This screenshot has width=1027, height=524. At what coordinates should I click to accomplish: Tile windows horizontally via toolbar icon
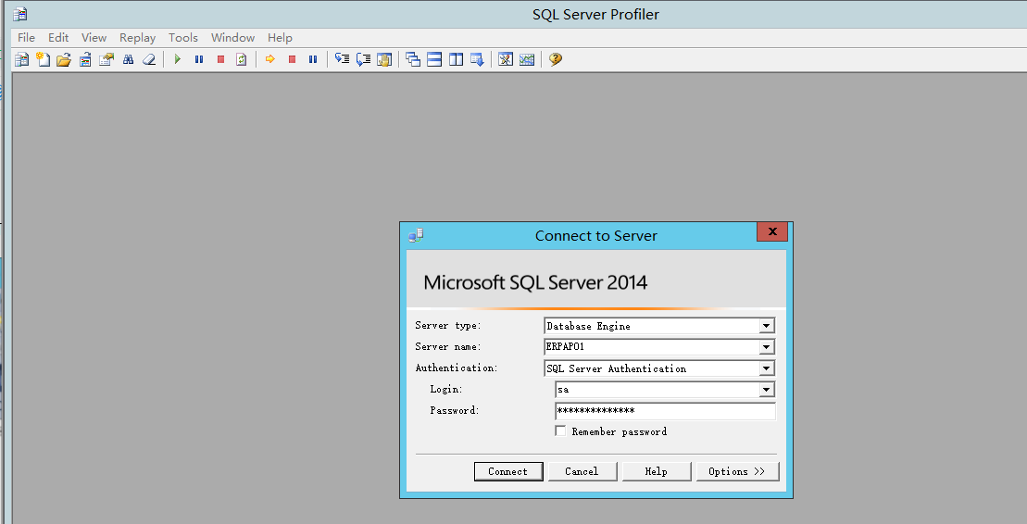click(x=434, y=59)
